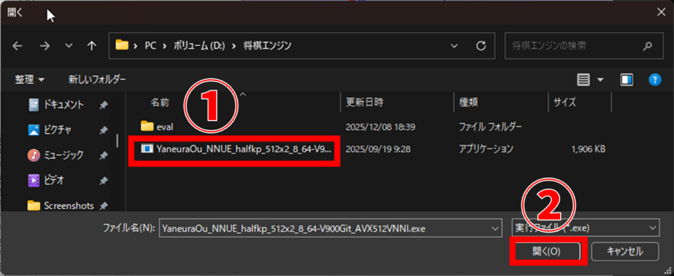The width and height of the screenshot is (674, 276).
Task: Open the 整理 menu
Action: coord(30,79)
